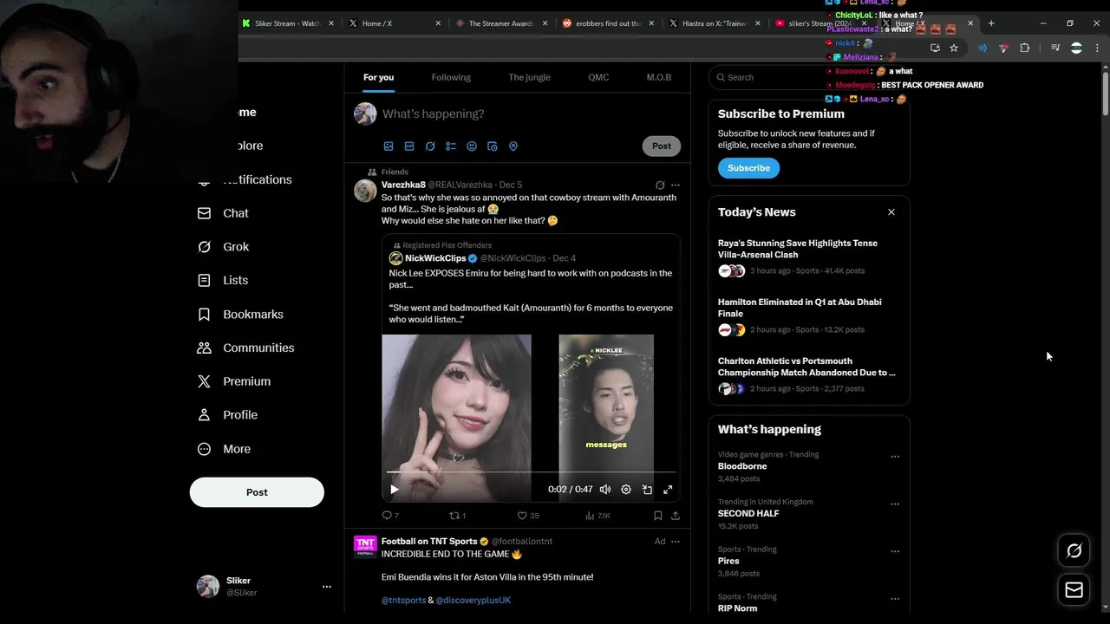
Task: Open the Emiru video thumbnail image
Action: 456,418
